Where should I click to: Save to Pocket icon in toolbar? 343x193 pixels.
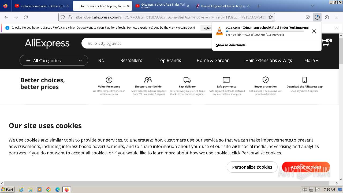coord(308,17)
